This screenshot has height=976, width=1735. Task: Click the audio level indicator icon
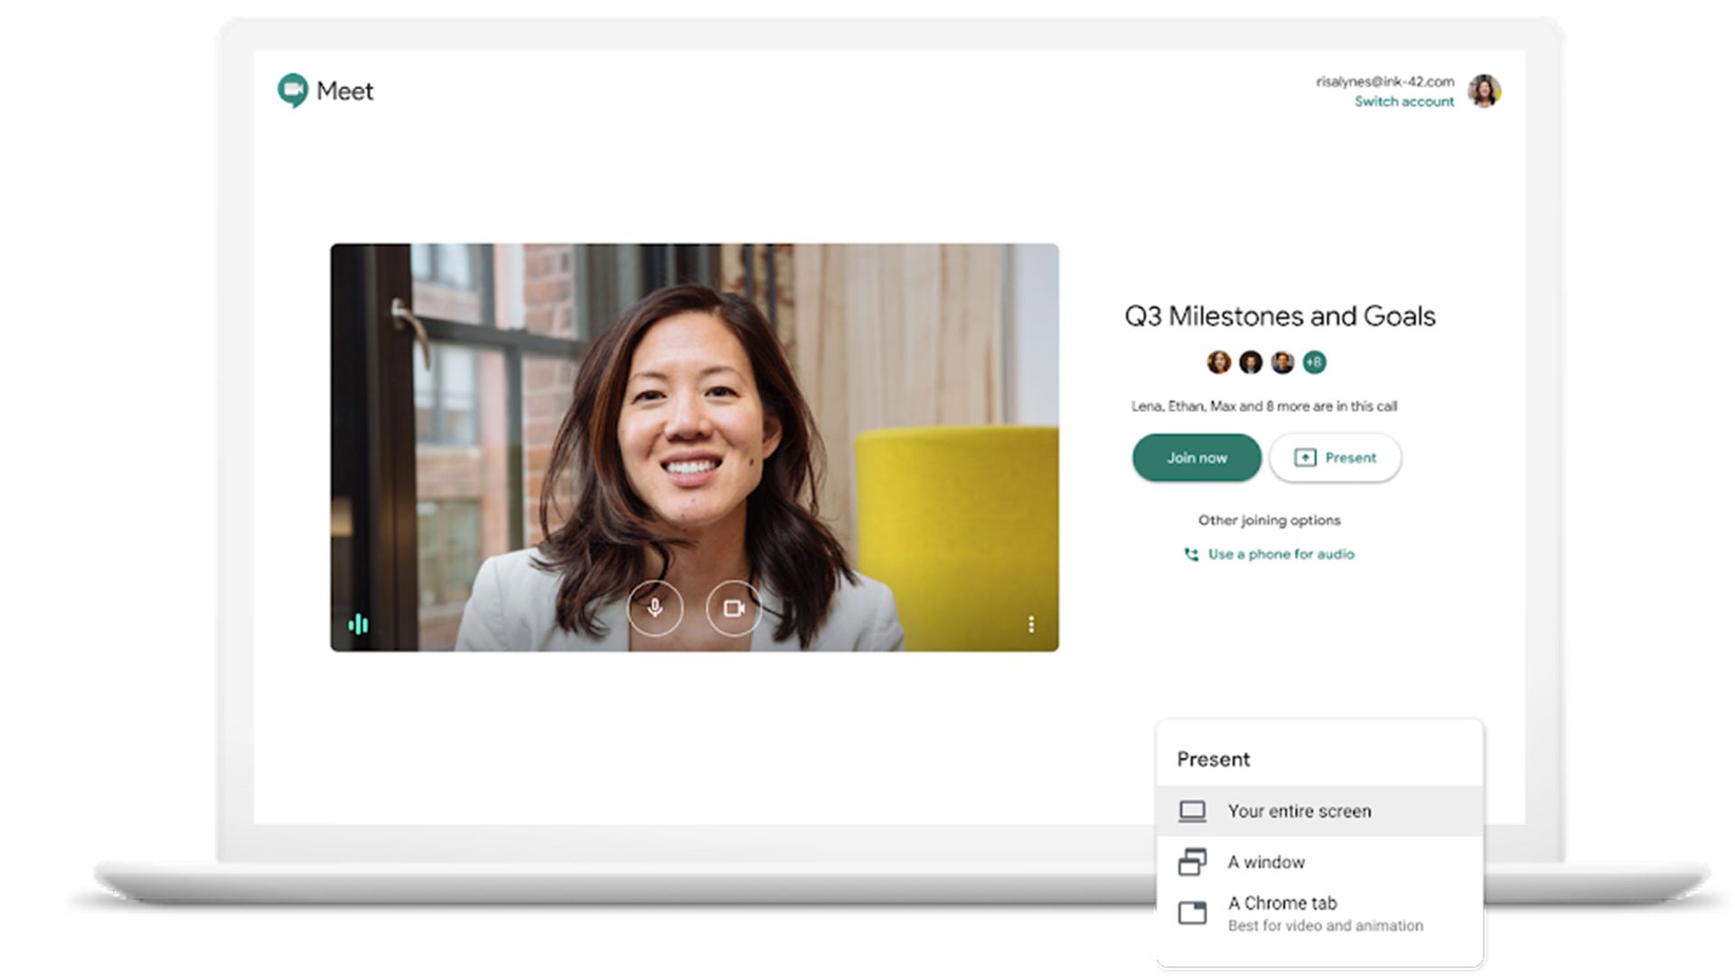tap(359, 623)
